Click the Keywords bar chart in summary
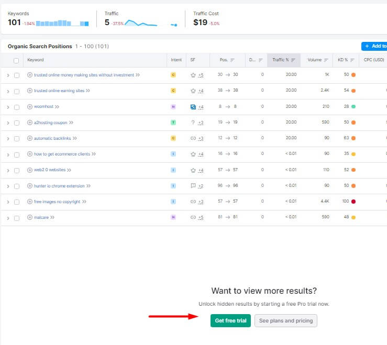387x345 pixels. 62,23
